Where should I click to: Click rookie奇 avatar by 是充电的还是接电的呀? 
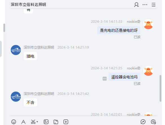point(148,24)
